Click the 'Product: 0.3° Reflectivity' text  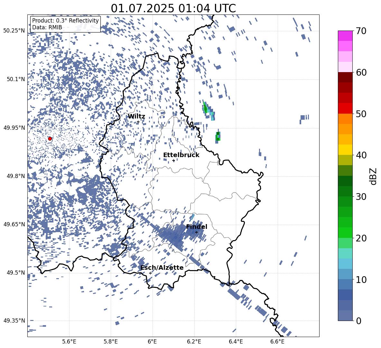click(x=65, y=21)
